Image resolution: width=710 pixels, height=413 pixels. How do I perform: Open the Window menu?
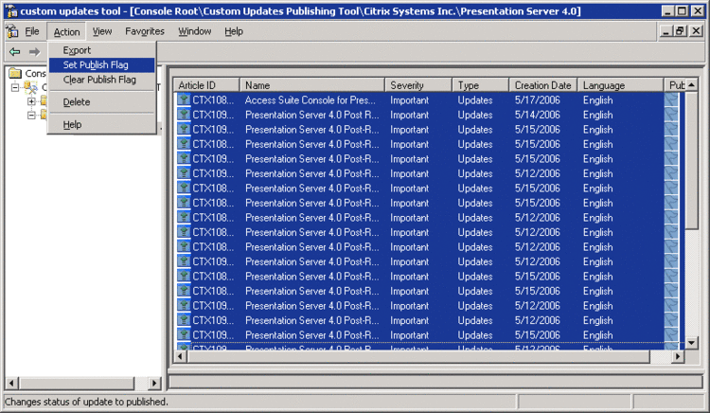pos(194,31)
